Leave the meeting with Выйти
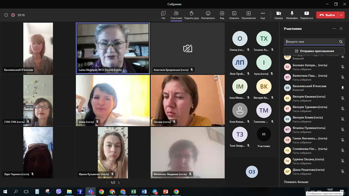This screenshot has height=196, width=349. (x=327, y=15)
